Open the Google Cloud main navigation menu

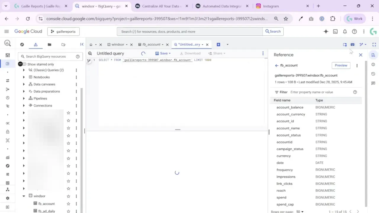pyautogui.click(x=7, y=31)
